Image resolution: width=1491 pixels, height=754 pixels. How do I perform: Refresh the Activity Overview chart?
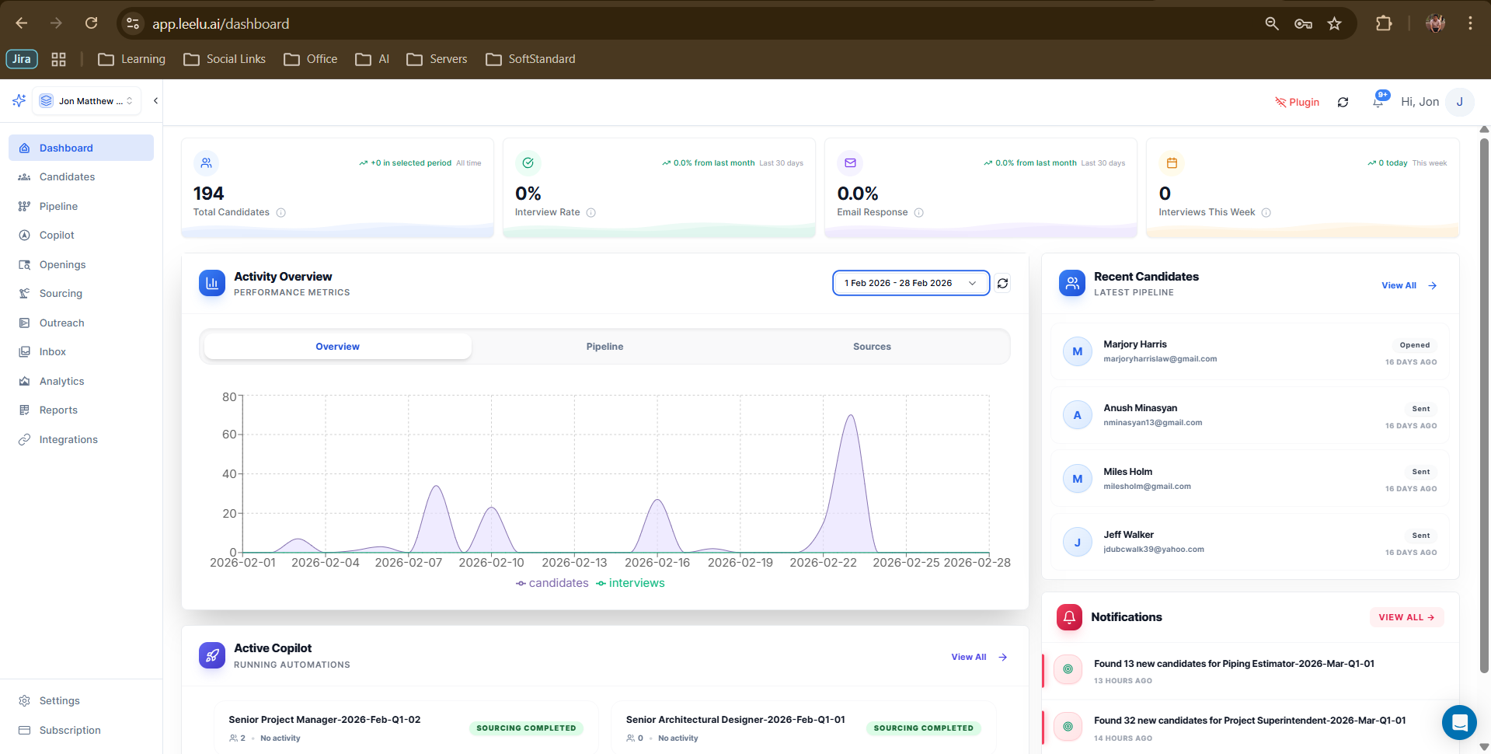1002,284
